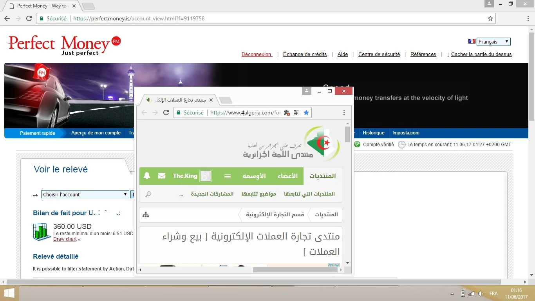The height and width of the screenshot is (301, 535).
Task: Click the blocked plugin puzzle icon in address bar
Action: click(x=287, y=112)
